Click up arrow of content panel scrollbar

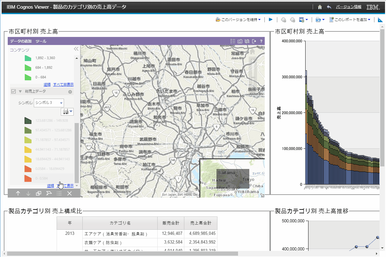[77, 58]
